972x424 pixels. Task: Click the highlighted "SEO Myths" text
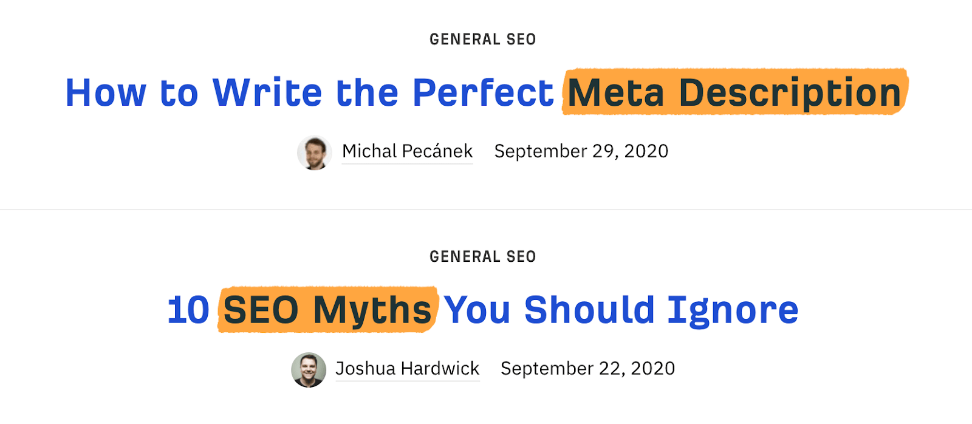327,310
